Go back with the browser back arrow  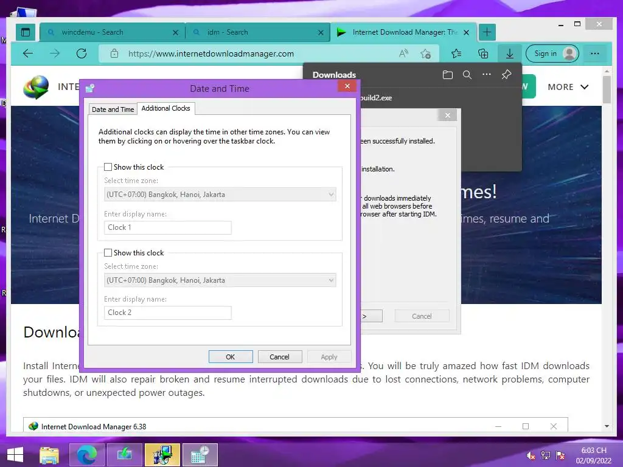point(28,54)
